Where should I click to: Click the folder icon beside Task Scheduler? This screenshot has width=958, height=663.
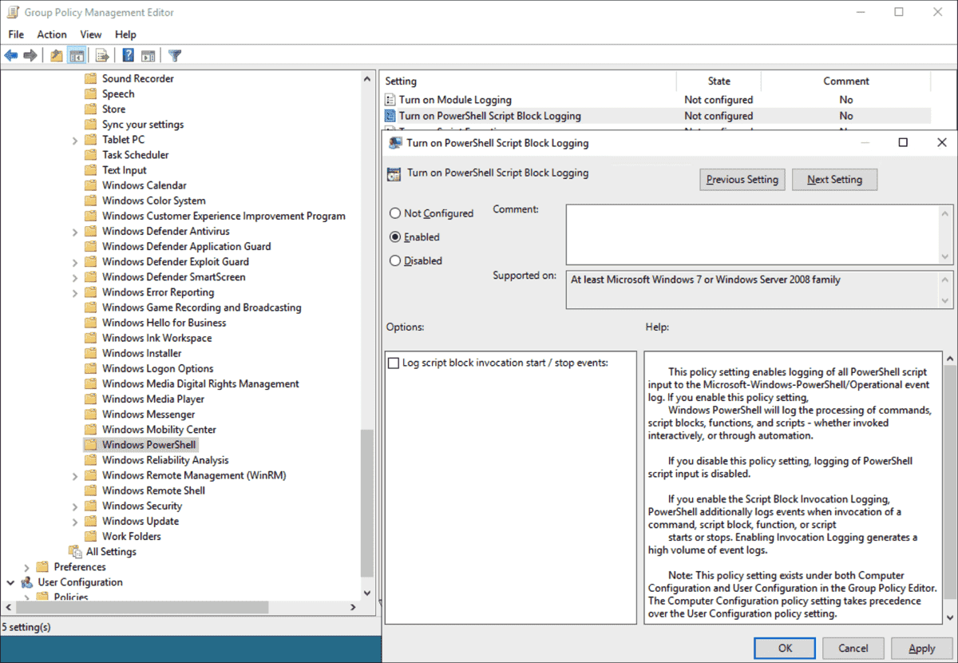tap(90, 154)
